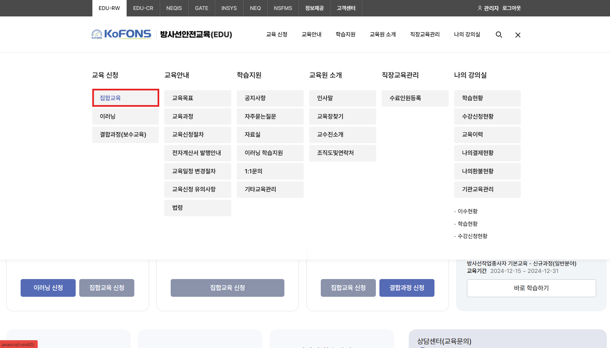Viewport: 610px width, 348px height.
Task: Open 전자계산서 발행안내 menu item
Action: pyautogui.click(x=197, y=153)
